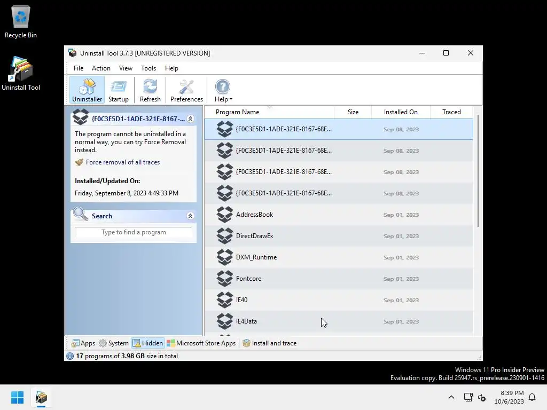Viewport: 547px width, 410px height.
Task: Click the broom icon beside Force removal
Action: (79, 162)
